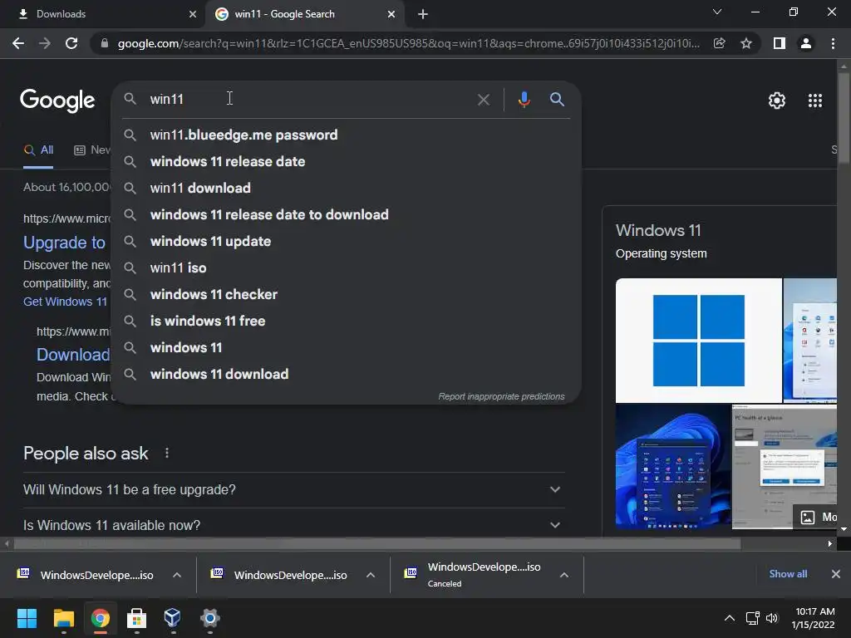Viewport: 851px width, 638px height.
Task: Start voice search with microphone
Action: pos(524,100)
